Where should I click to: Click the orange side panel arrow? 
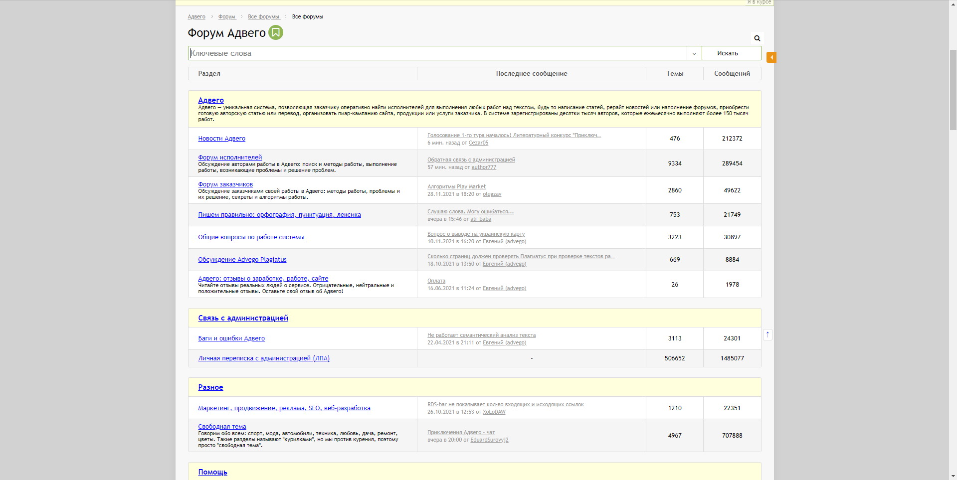[x=771, y=57]
